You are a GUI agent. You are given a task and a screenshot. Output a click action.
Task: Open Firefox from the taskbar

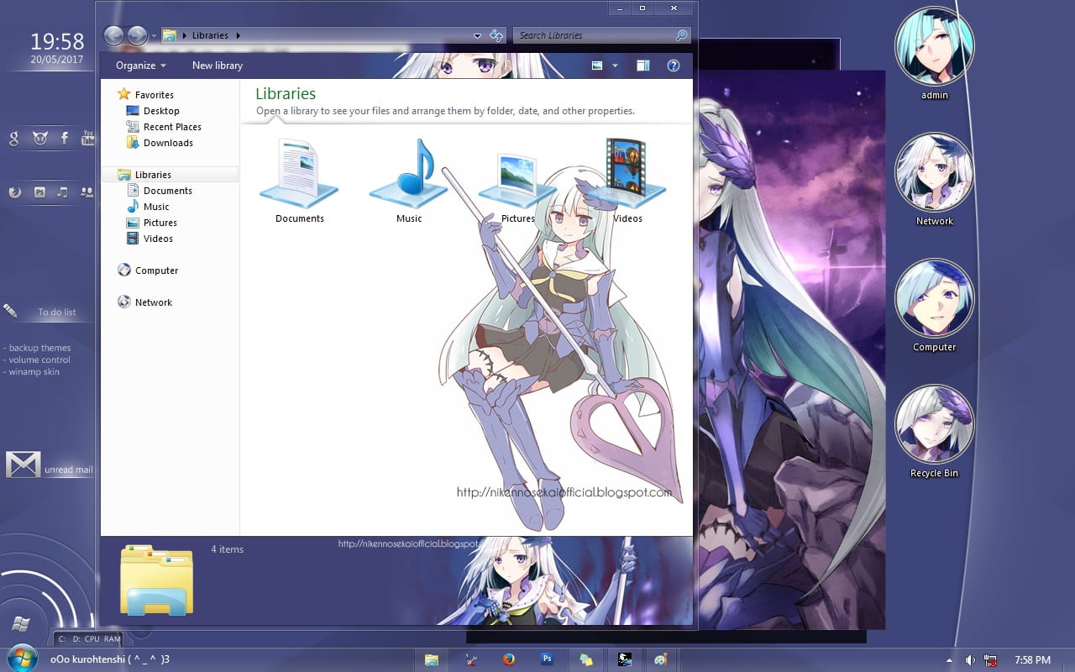tap(510, 659)
